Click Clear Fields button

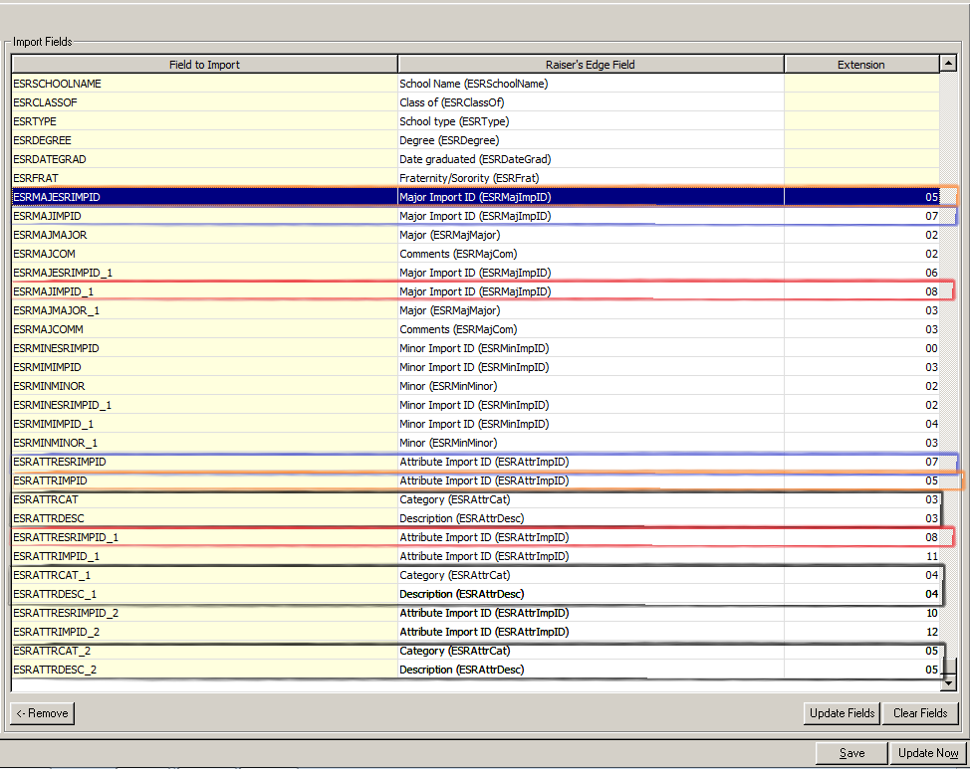coord(920,712)
